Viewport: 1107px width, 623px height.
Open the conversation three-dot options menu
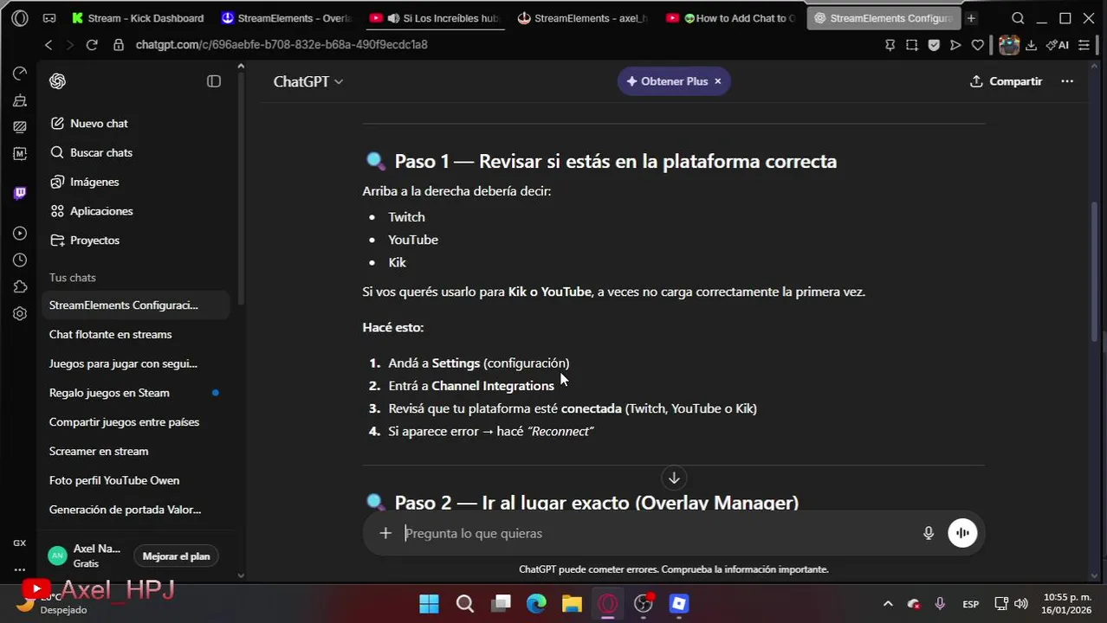point(1067,81)
